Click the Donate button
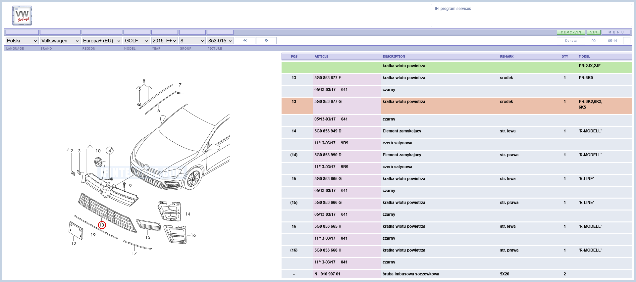The image size is (636, 282). point(571,41)
